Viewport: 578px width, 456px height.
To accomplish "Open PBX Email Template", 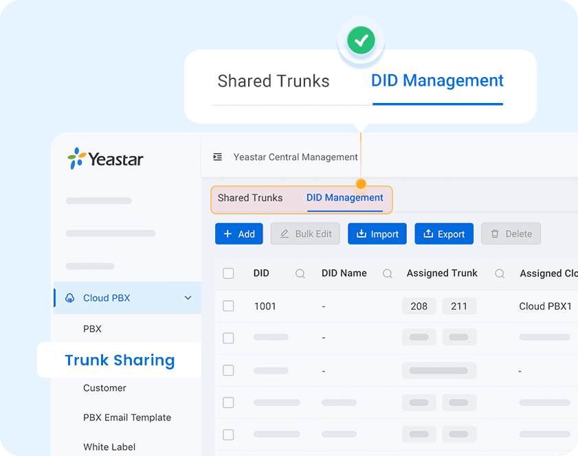I will (x=127, y=418).
